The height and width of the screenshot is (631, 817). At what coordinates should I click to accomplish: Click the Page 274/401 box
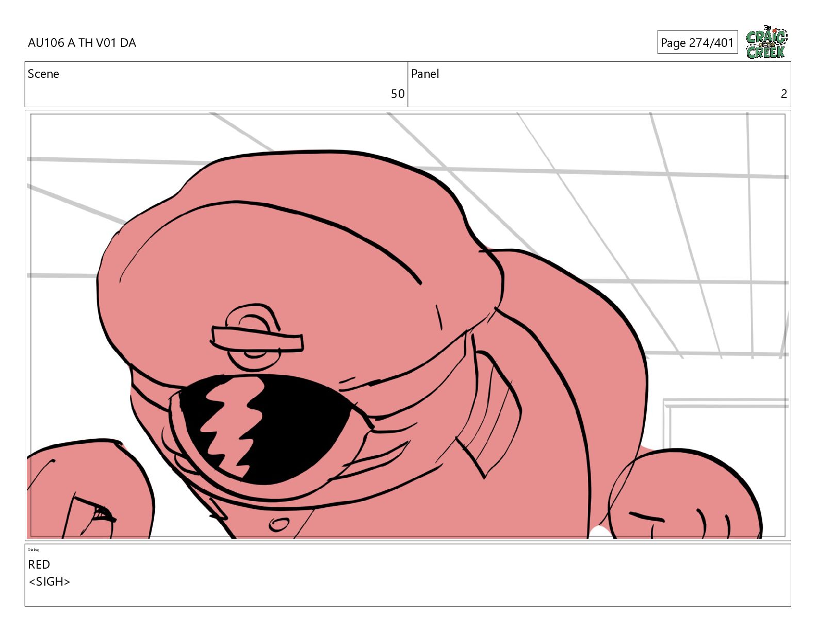(697, 42)
